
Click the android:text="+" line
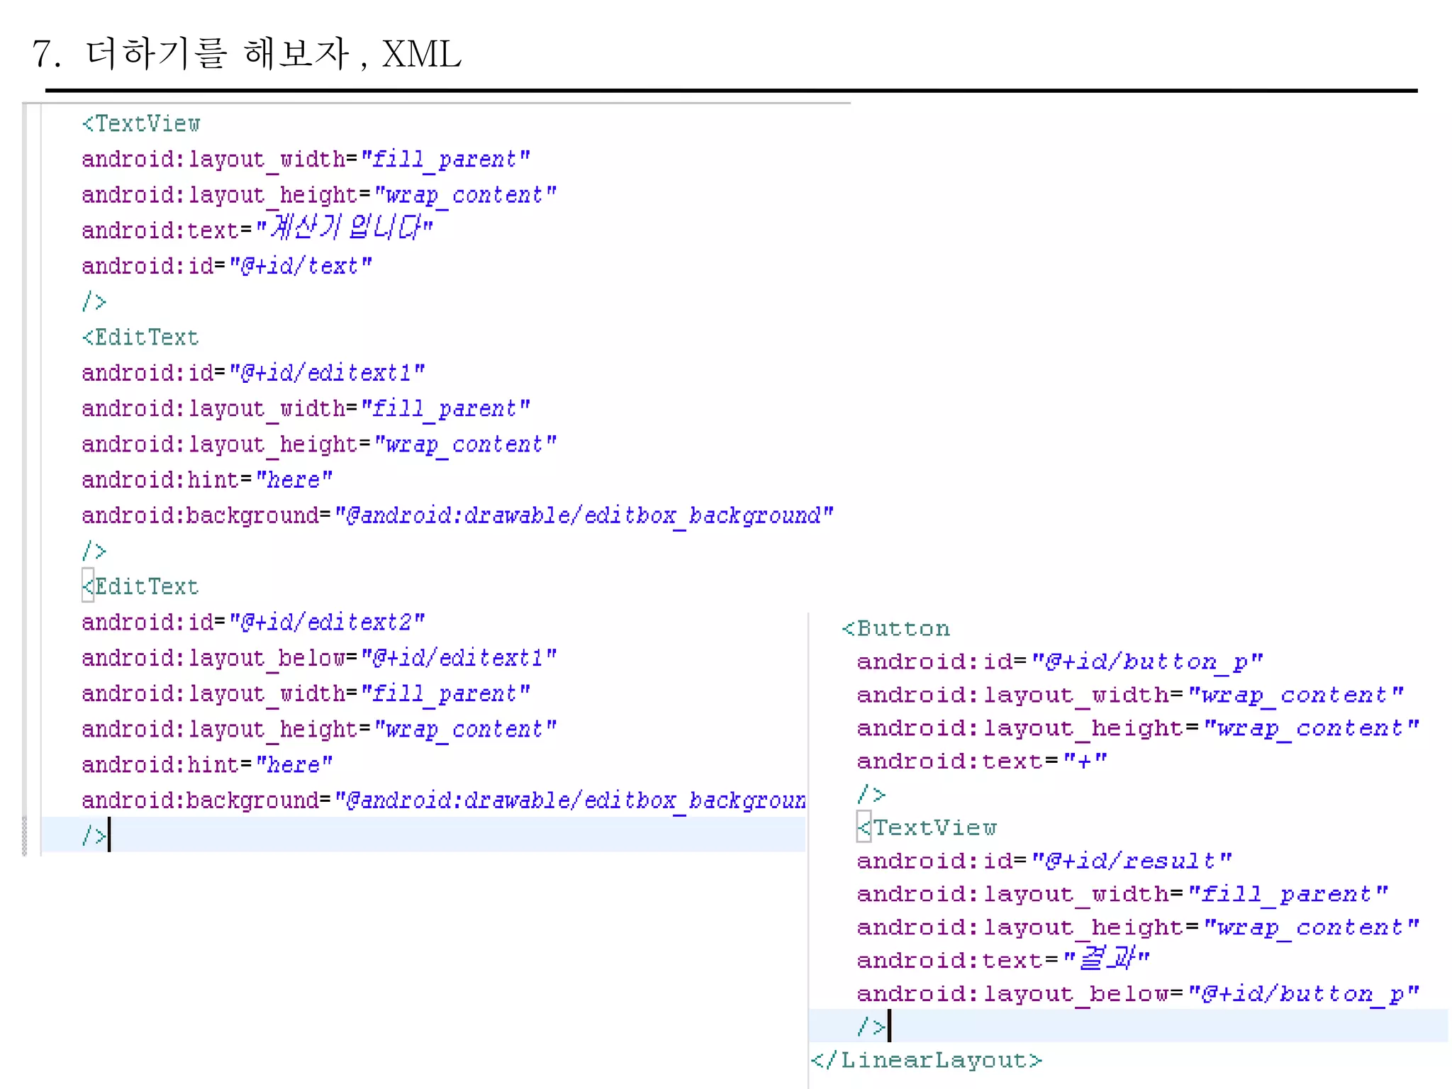point(982,761)
